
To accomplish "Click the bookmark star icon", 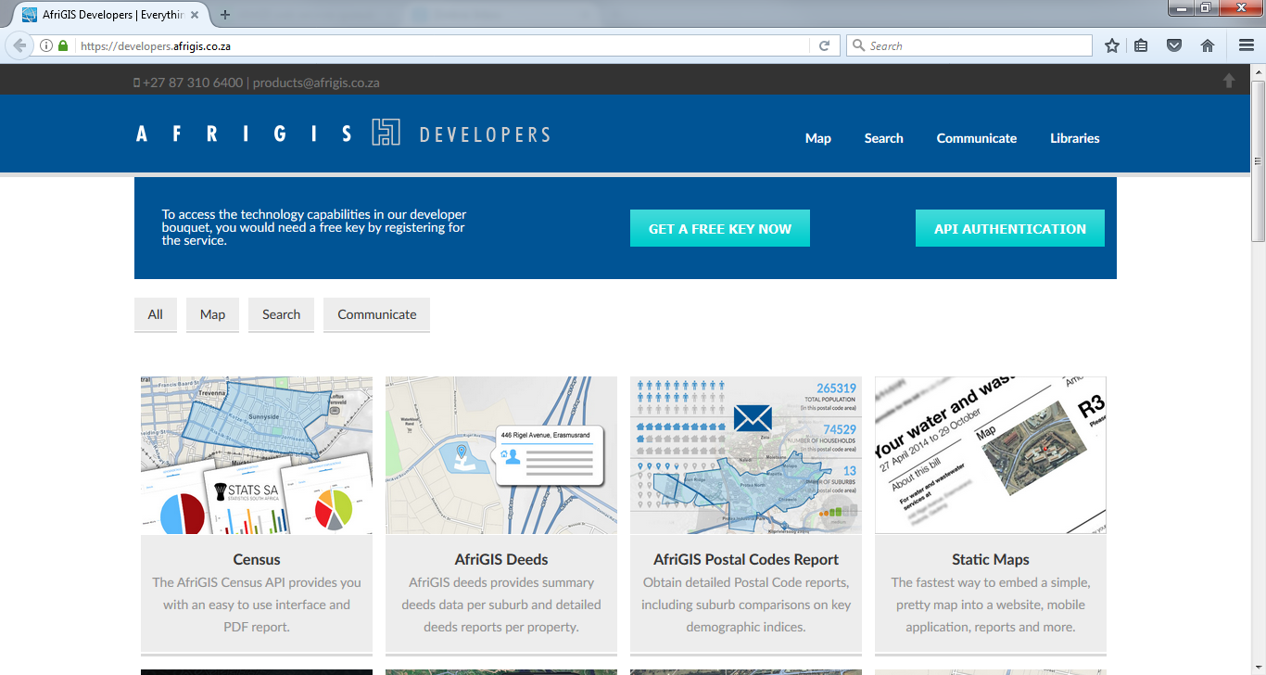I will [1112, 45].
